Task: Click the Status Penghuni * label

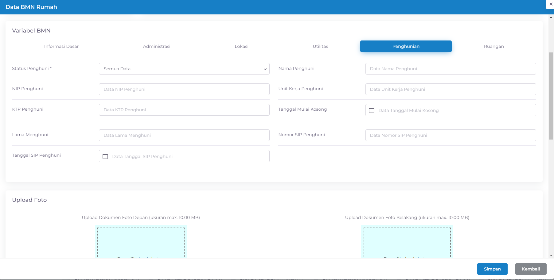Action: (32, 68)
